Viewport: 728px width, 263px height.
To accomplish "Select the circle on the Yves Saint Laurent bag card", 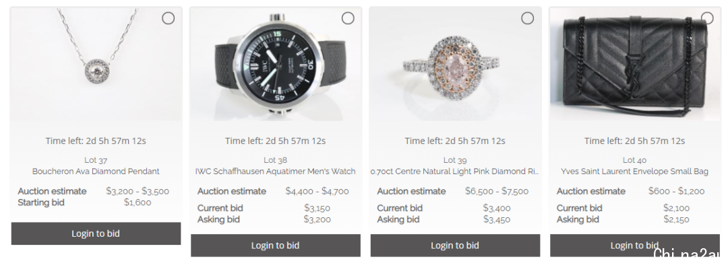I will point(707,18).
